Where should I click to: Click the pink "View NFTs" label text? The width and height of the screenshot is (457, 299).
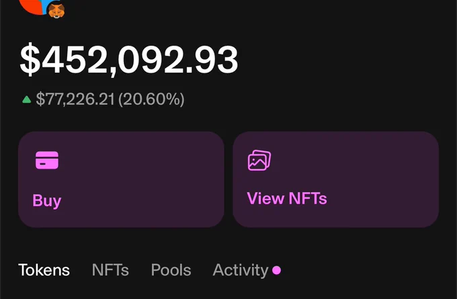(287, 198)
